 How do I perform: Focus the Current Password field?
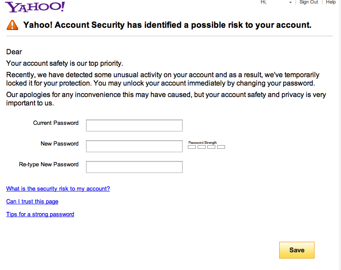tap(134, 125)
